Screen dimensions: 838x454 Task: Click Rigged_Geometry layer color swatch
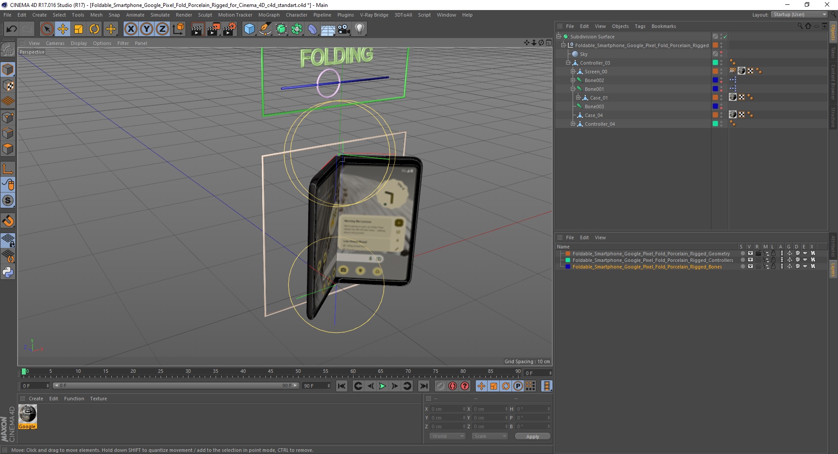(x=568, y=254)
